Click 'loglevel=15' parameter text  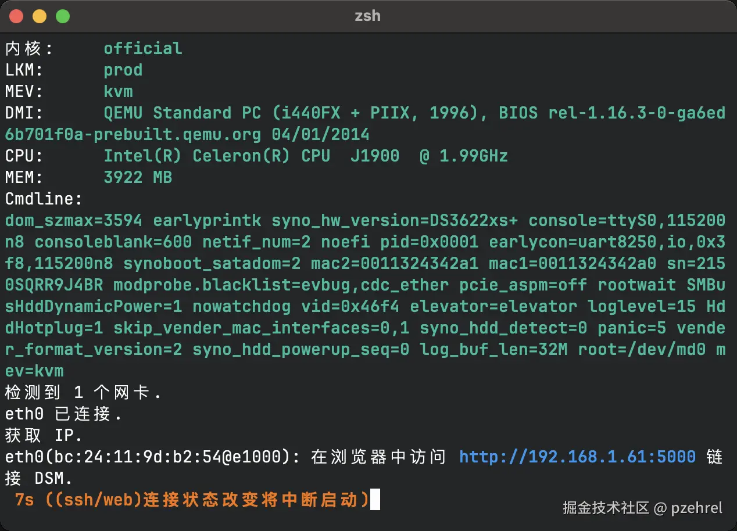point(642,306)
